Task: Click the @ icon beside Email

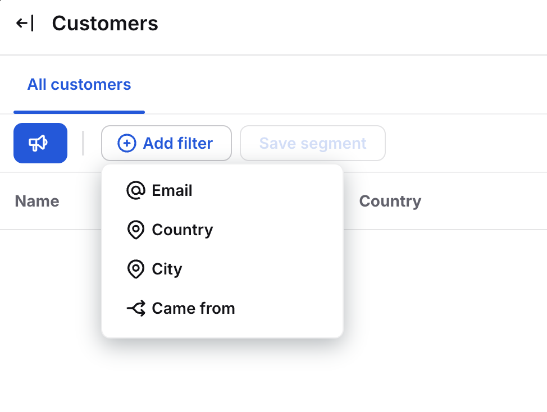Action: pyautogui.click(x=136, y=191)
